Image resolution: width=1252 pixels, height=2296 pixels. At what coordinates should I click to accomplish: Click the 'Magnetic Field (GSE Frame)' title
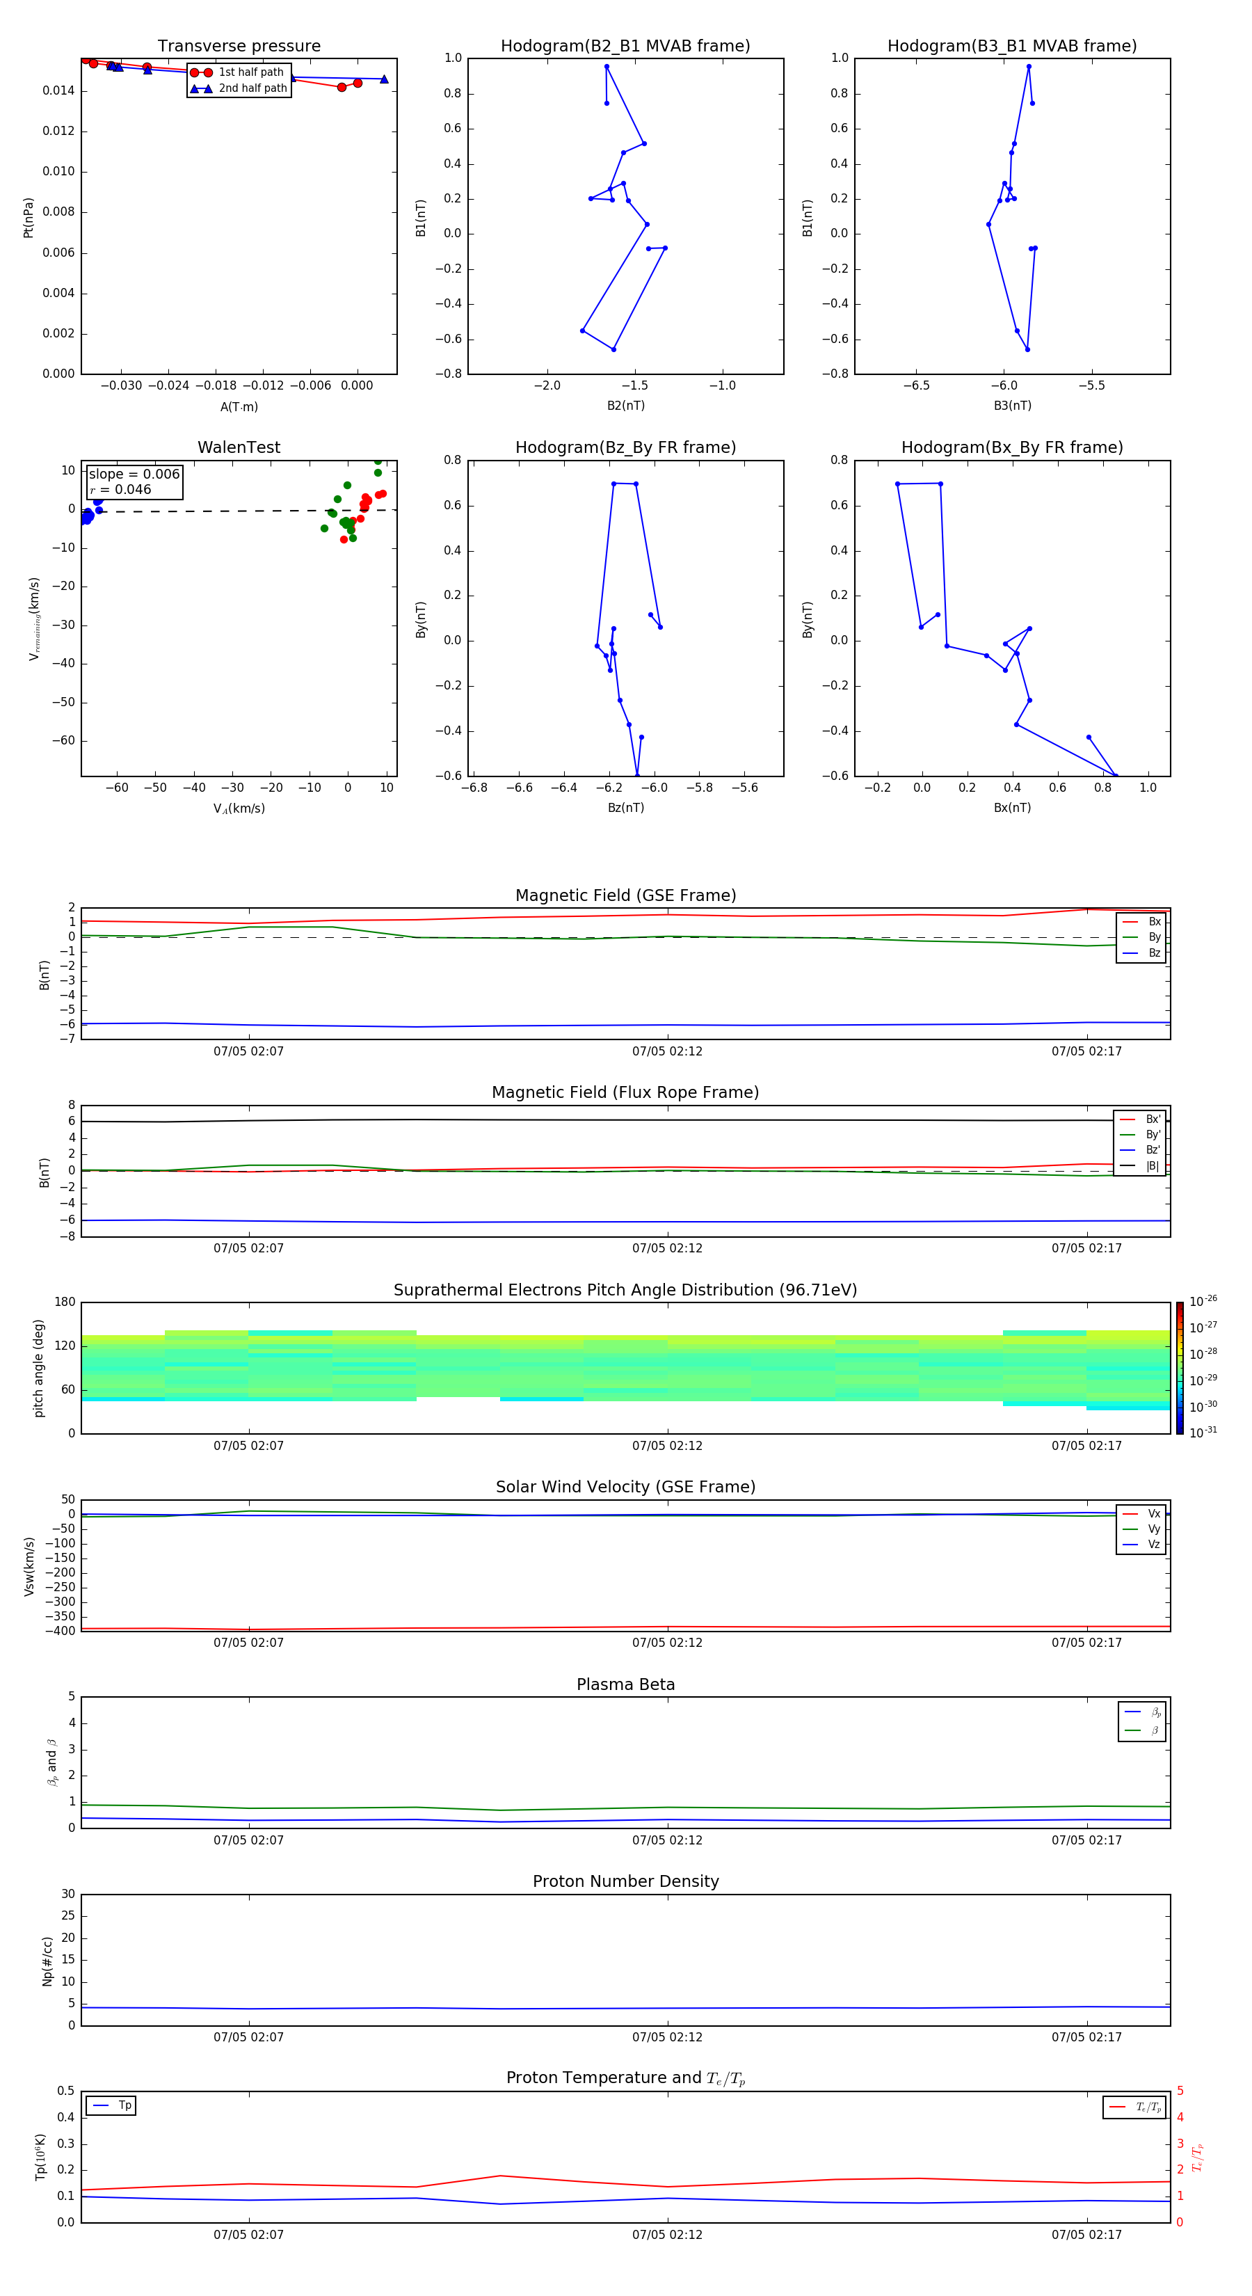point(625,895)
